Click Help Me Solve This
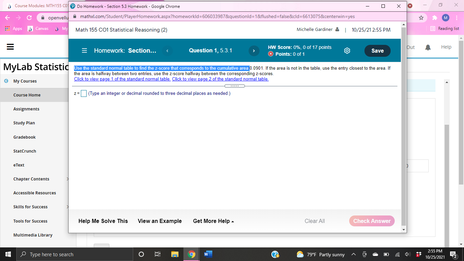 [103, 221]
